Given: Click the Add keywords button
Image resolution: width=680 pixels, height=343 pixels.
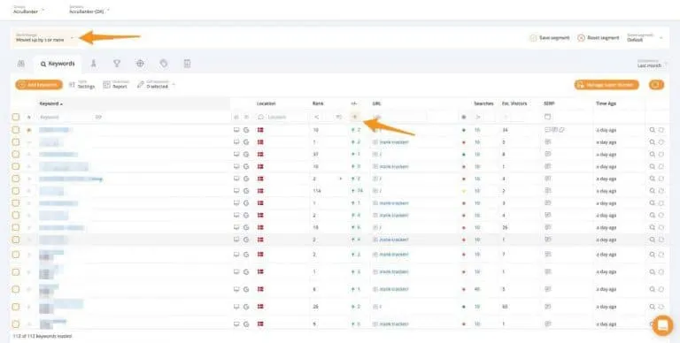Looking at the screenshot, I should tap(39, 85).
